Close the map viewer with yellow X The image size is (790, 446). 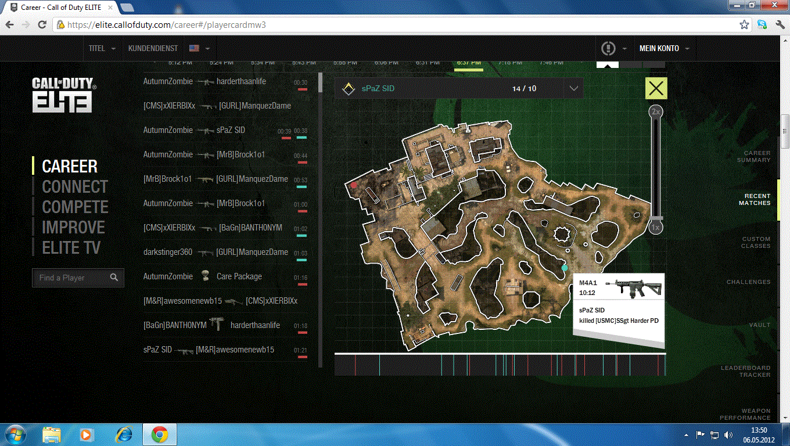[656, 88]
